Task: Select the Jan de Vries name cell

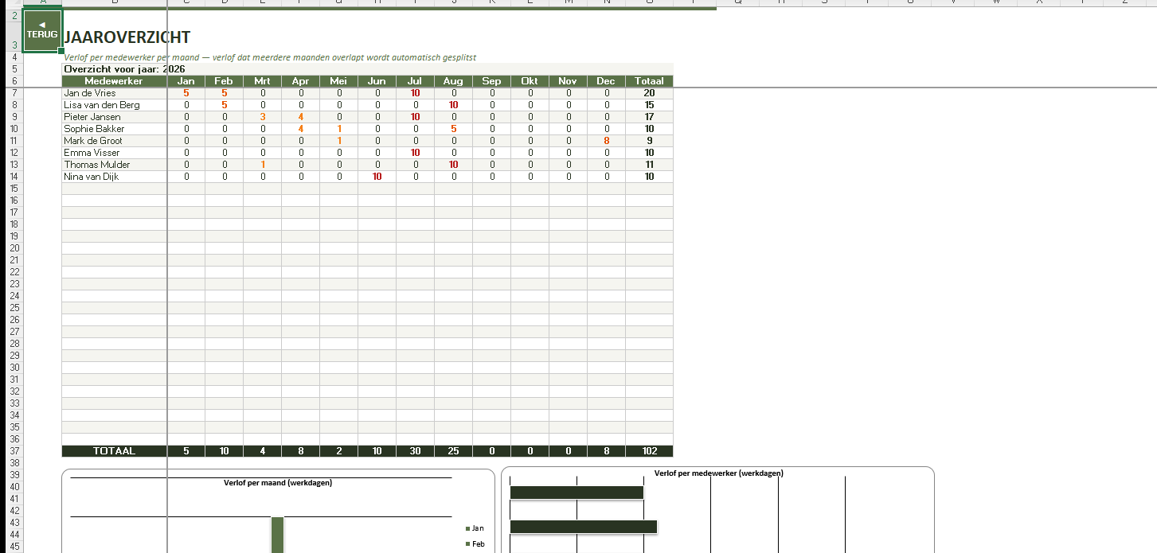Action: tap(114, 93)
